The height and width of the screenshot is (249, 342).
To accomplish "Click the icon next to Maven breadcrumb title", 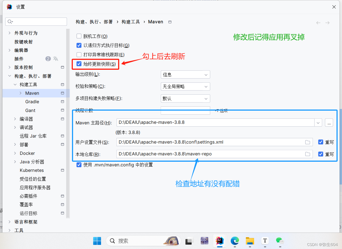I will [170, 22].
